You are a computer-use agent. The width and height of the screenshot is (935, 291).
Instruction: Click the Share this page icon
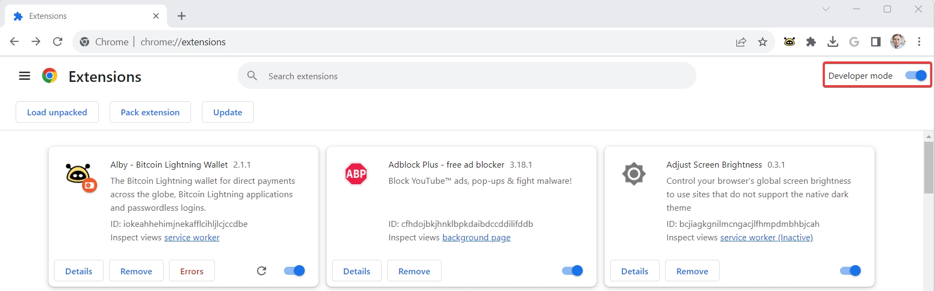741,42
